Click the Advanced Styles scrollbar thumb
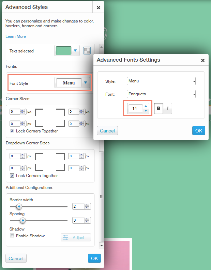211x270 pixels. (x=102, y=197)
